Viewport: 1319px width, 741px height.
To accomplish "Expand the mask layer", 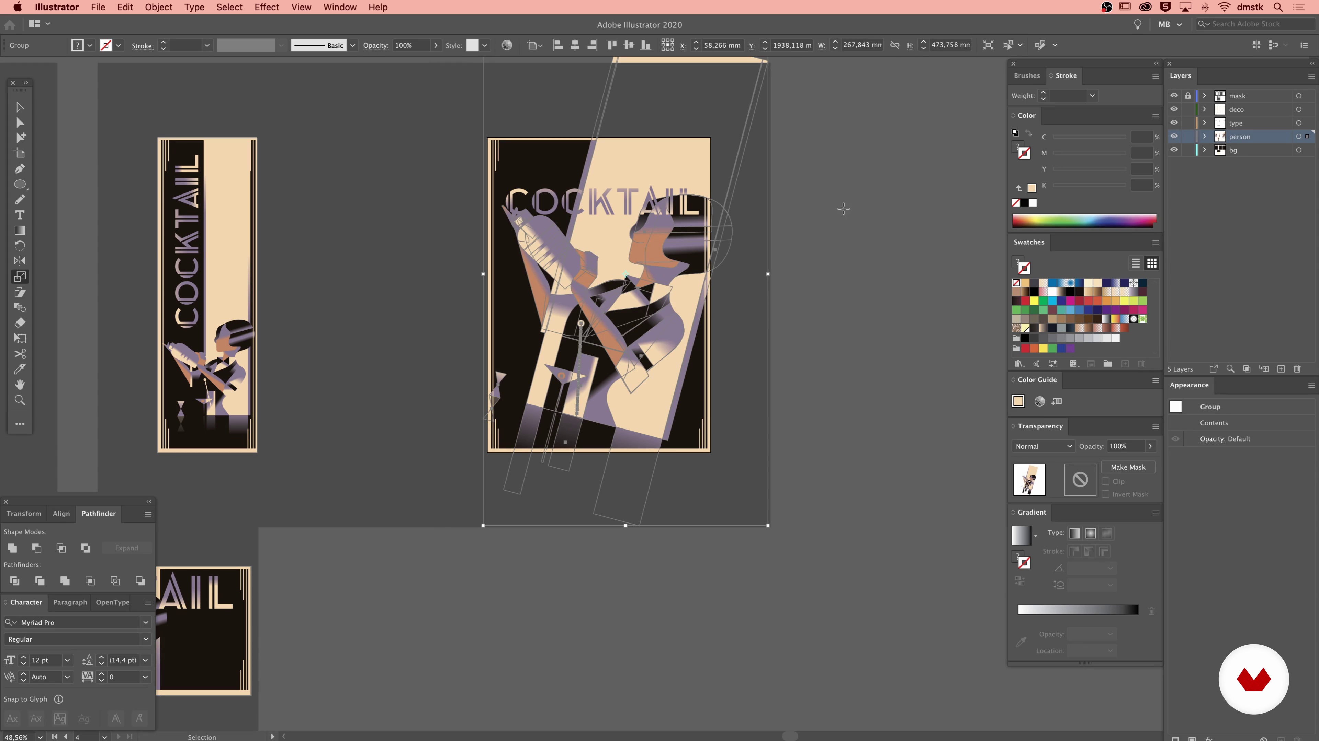I will [1204, 96].
